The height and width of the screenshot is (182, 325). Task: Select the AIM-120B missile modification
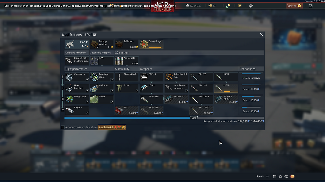(201, 99)
